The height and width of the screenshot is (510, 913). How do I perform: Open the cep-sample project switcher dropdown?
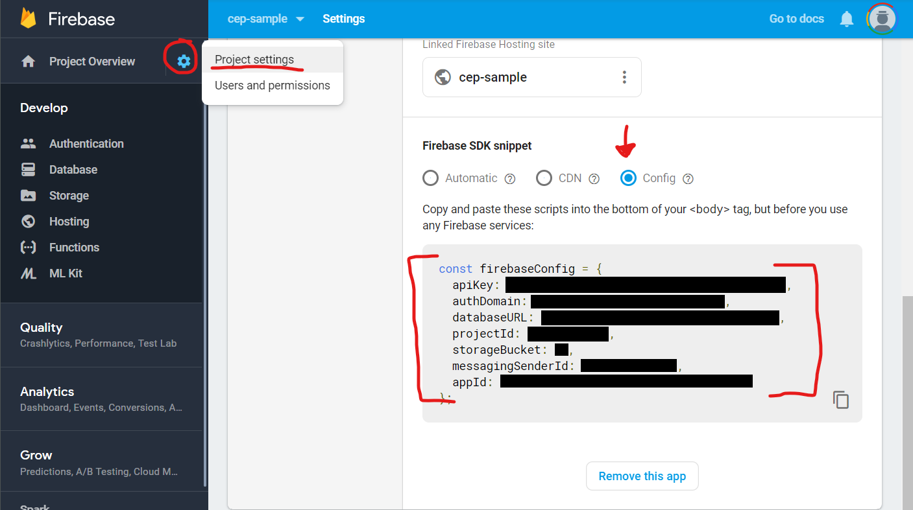click(266, 19)
